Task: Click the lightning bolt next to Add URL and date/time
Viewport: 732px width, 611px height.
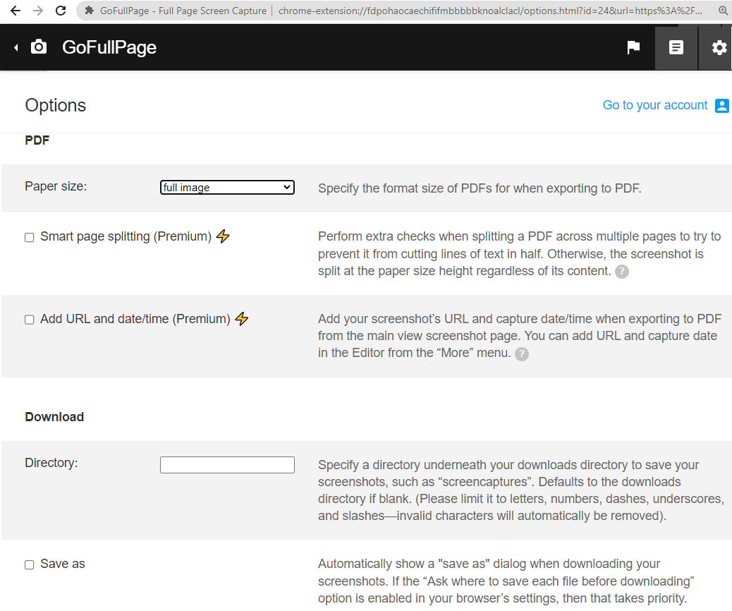Action: click(242, 319)
